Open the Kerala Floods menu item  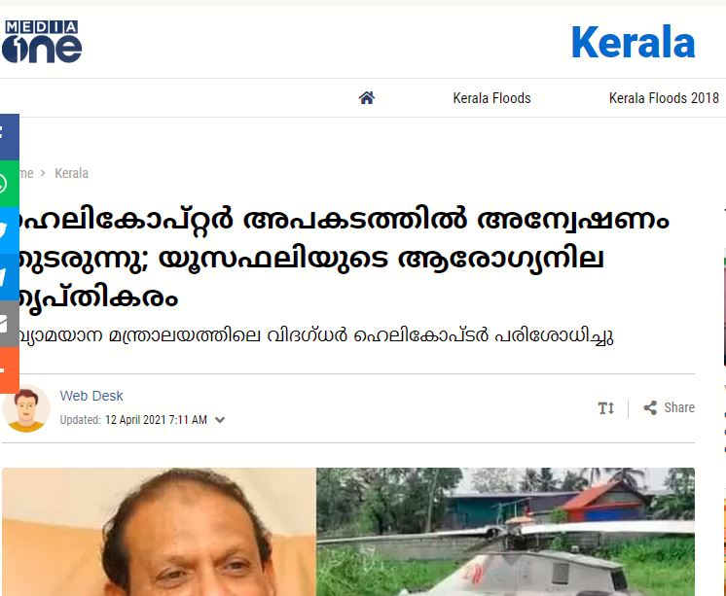491,98
